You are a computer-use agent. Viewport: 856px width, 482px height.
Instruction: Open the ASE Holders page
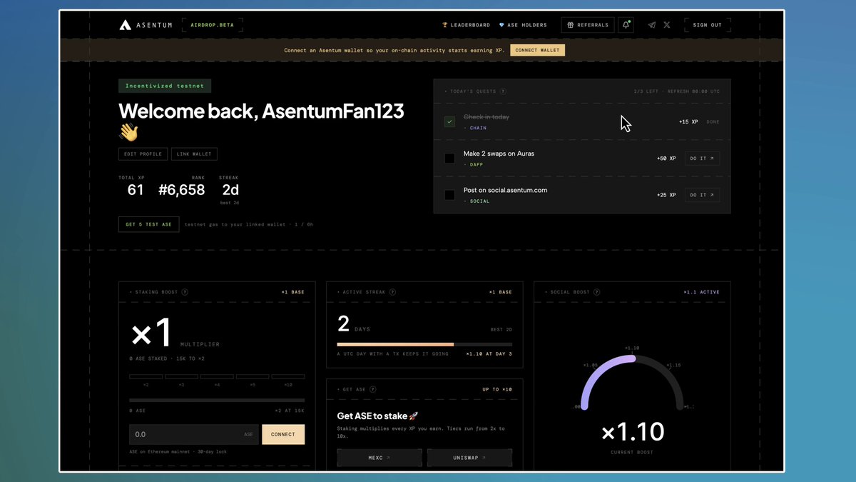coord(523,25)
